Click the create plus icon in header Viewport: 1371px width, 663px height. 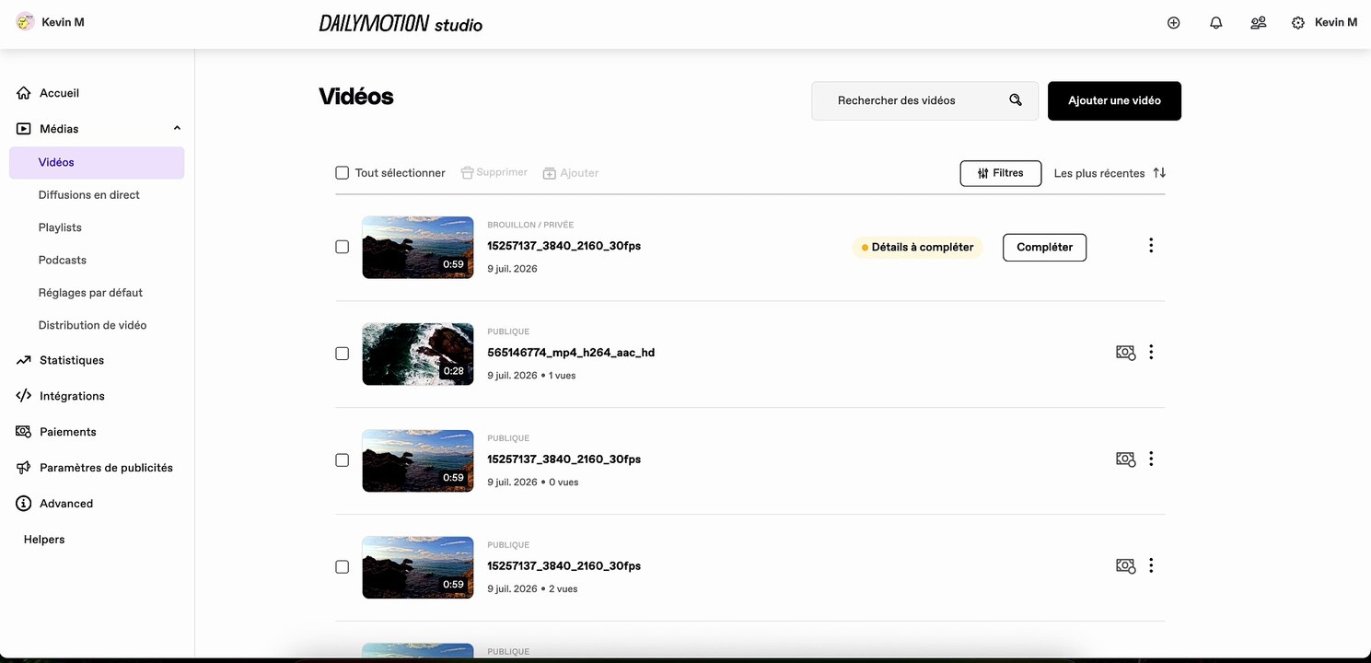(1173, 23)
